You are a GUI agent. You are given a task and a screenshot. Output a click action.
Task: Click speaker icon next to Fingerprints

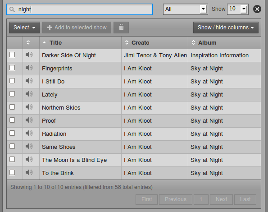point(29,68)
